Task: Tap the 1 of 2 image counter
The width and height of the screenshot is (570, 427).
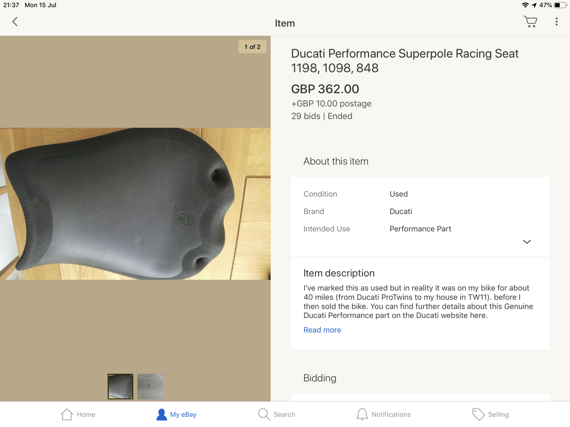Action: tap(252, 47)
